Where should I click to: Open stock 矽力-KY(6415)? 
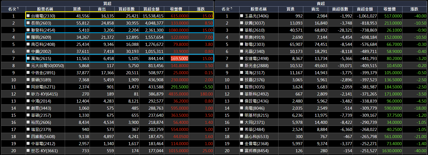[44, 94]
